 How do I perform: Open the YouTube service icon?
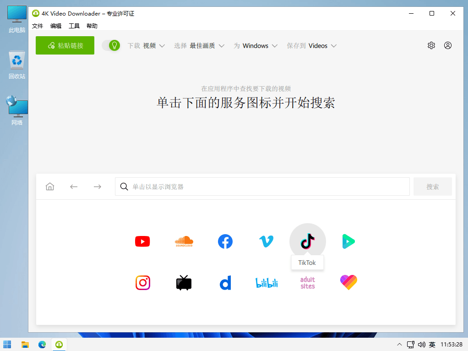(142, 241)
